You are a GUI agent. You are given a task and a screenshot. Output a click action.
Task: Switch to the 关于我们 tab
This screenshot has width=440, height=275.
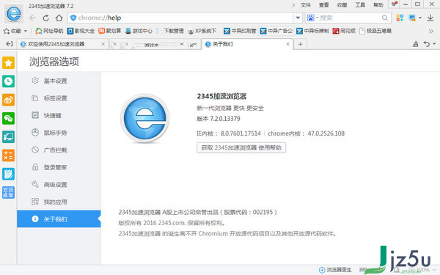(x=247, y=44)
